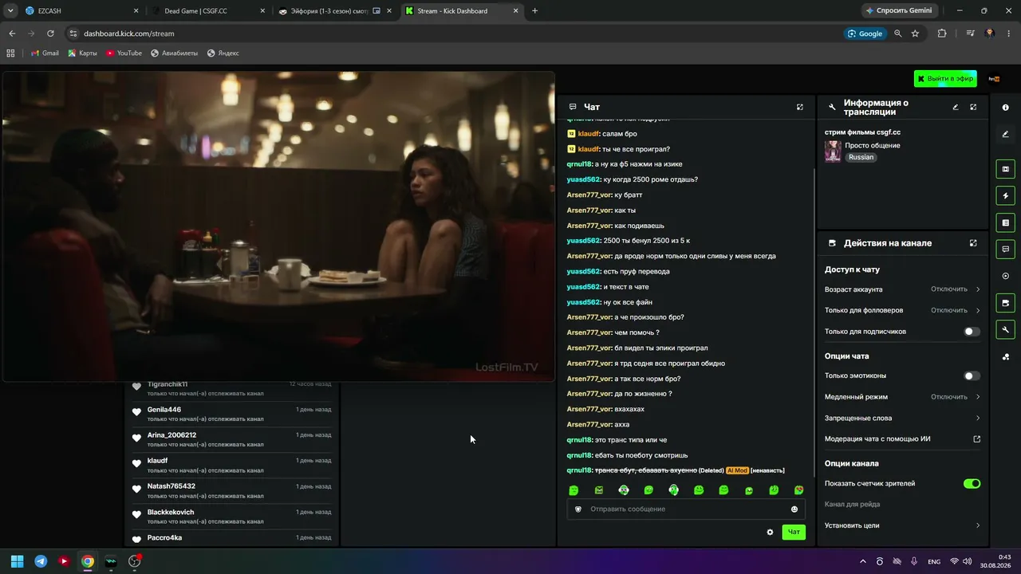Open a new browser tab
This screenshot has height=574, width=1021.
pyautogui.click(x=534, y=11)
